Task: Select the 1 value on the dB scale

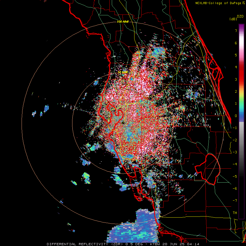Action: pyautogui.click(x=236, y=104)
